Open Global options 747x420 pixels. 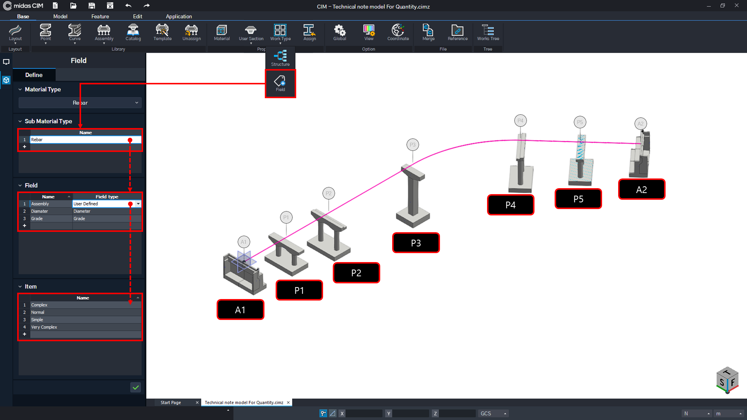(x=340, y=33)
